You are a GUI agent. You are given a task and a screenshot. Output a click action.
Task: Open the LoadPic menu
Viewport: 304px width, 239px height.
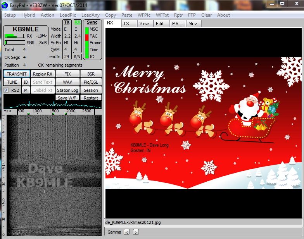(68, 15)
